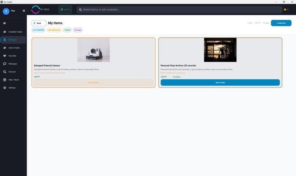
Task: Click the Wants line on the Vinyl Archive card
Action: point(173,73)
